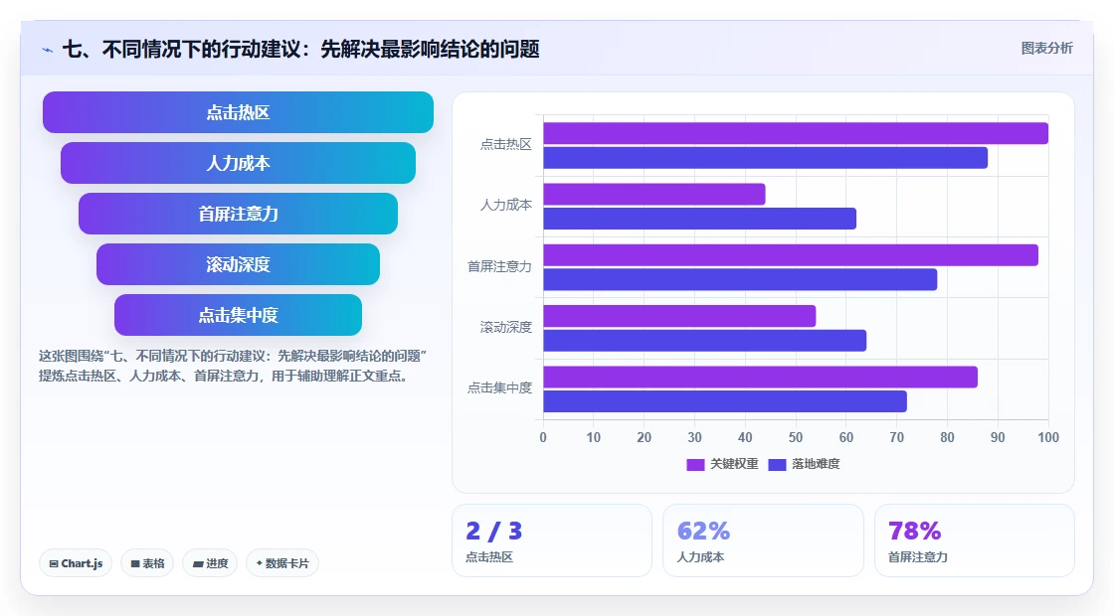Select the 点击集中度 funnel bar
Image resolution: width=1114 pixels, height=616 pixels.
(x=238, y=315)
